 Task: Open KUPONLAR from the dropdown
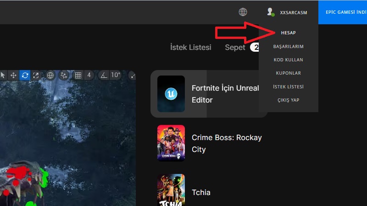tap(289, 73)
